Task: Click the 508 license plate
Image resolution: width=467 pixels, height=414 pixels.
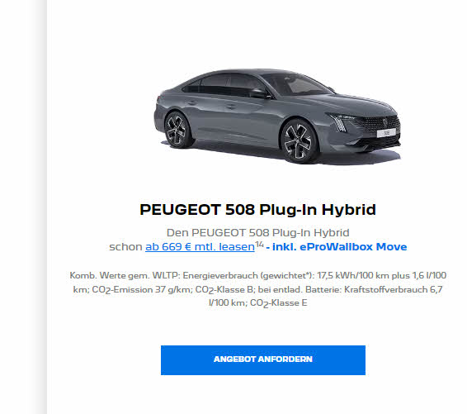Action: point(386,133)
